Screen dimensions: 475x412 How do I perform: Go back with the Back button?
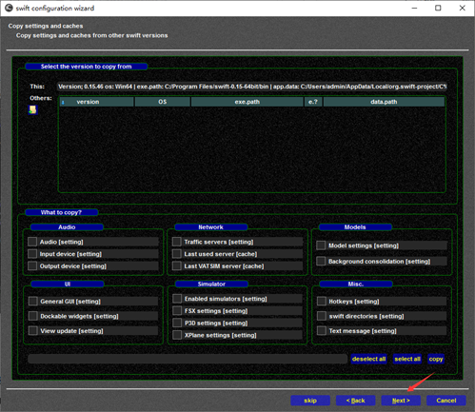pyautogui.click(x=356, y=401)
